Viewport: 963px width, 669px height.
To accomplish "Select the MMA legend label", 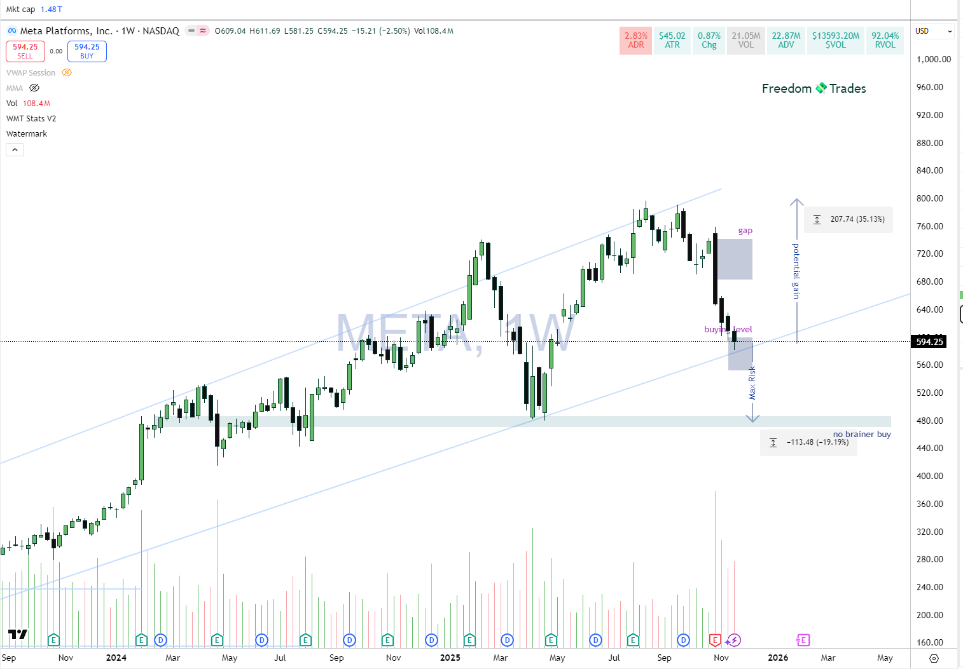I will pyautogui.click(x=15, y=88).
